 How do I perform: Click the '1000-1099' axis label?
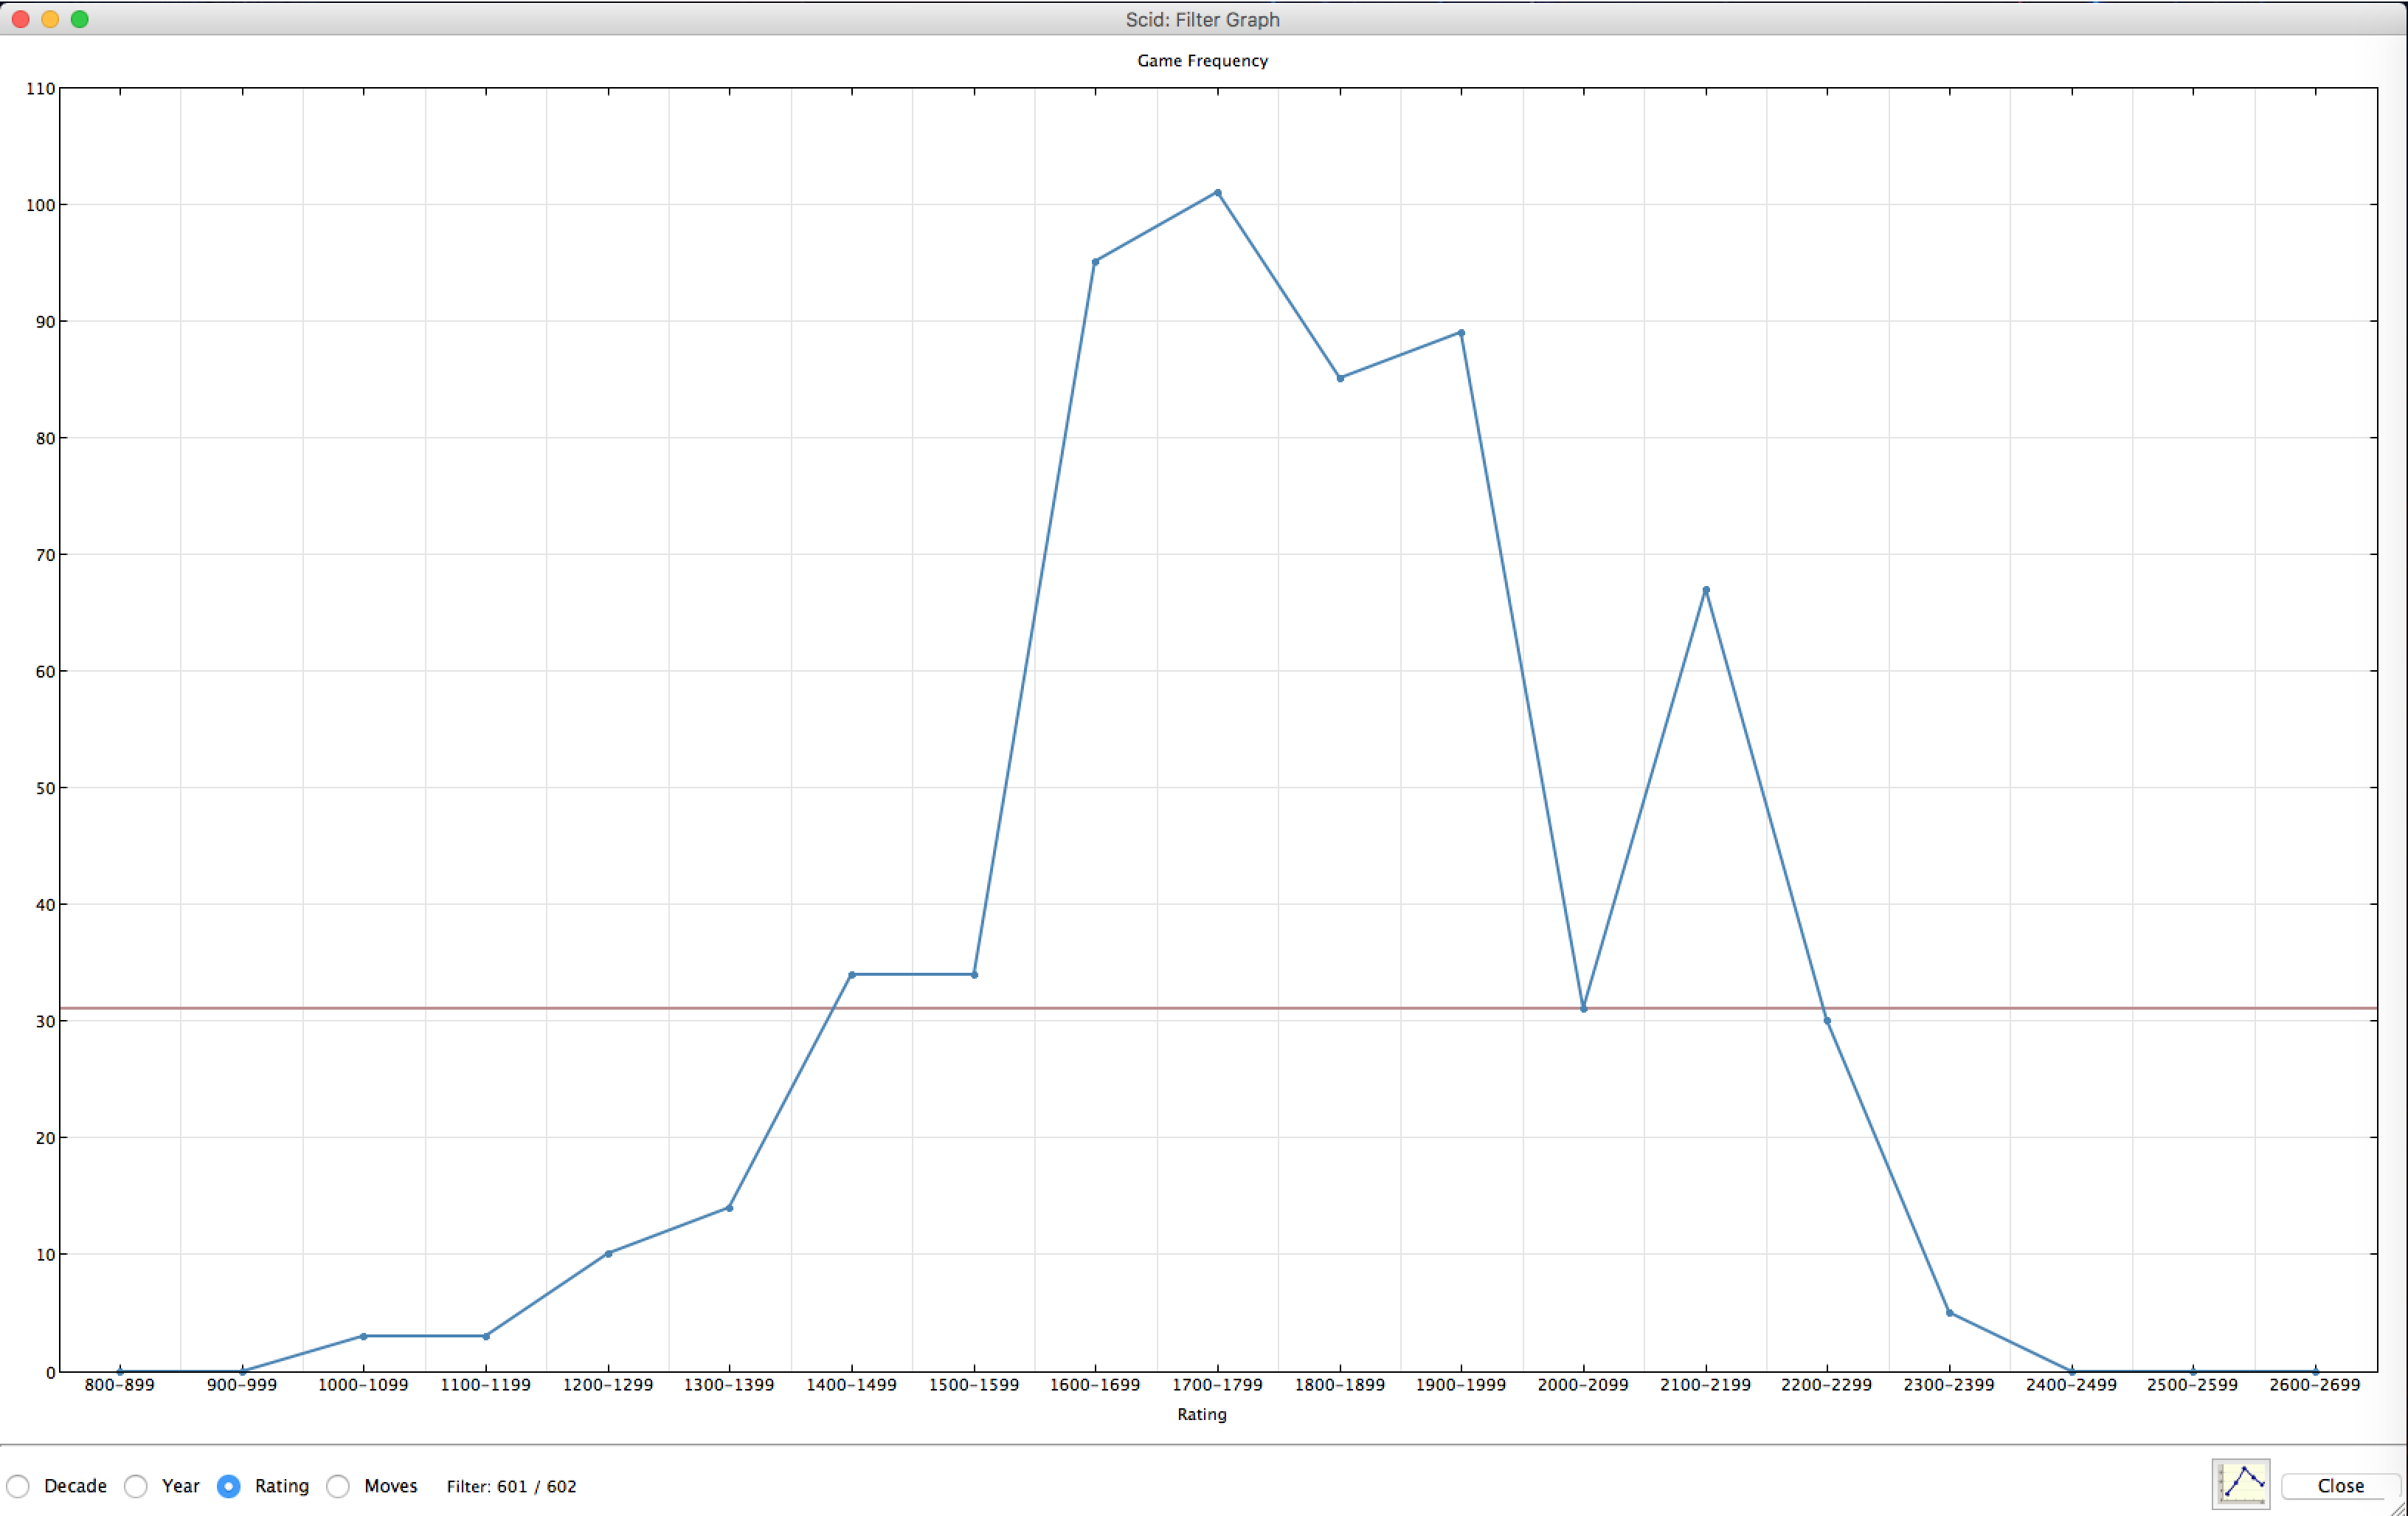coord(363,1385)
